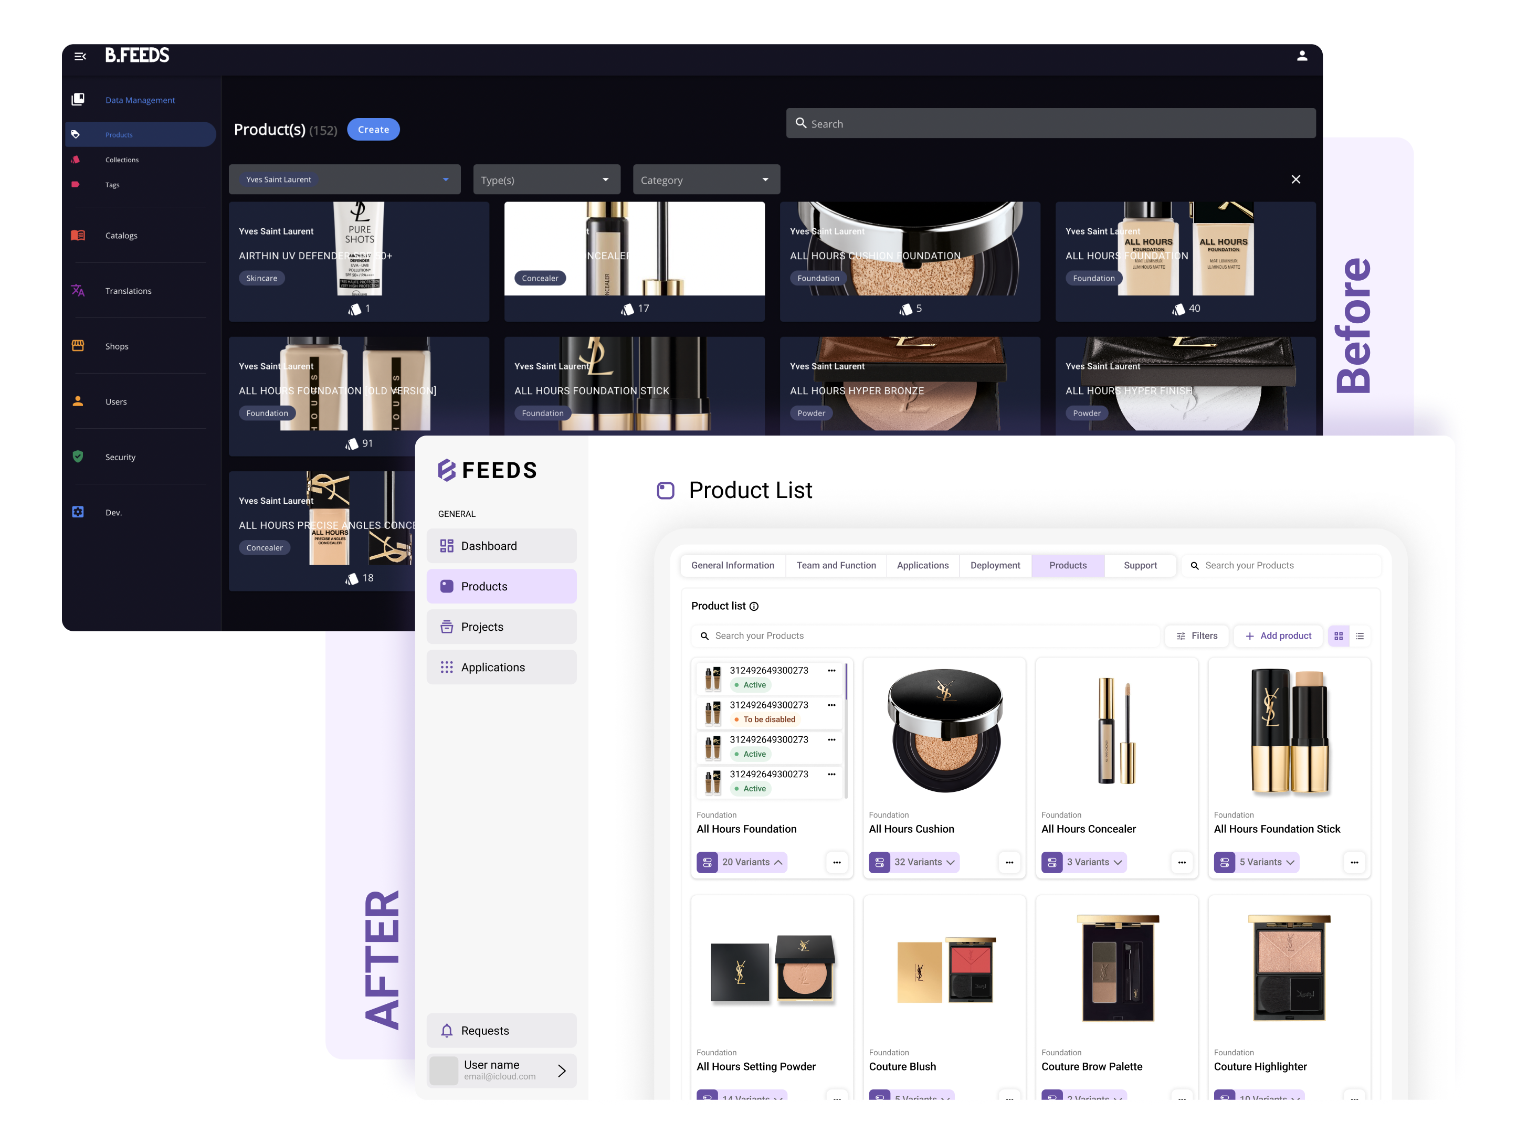
Task: Click the search magnifier in dark Search bar
Action: point(800,123)
